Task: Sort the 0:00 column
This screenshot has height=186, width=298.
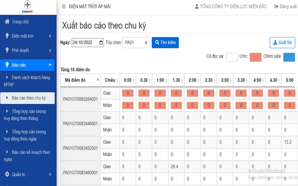Action: click(x=134, y=80)
